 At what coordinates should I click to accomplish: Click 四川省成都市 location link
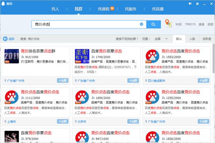(x=157, y=81)
